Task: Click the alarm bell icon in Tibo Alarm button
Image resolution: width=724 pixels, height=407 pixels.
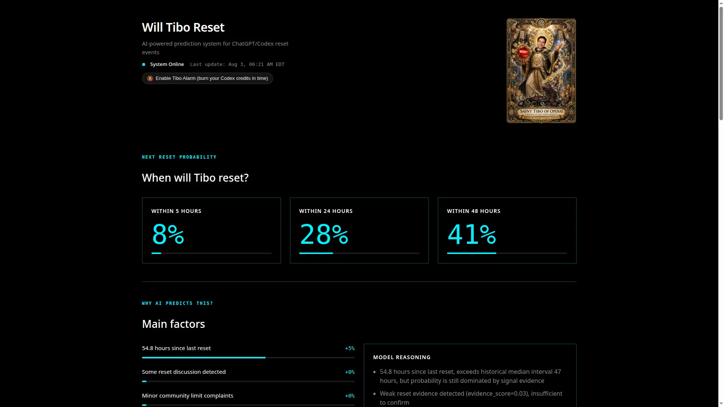Action: click(x=150, y=78)
